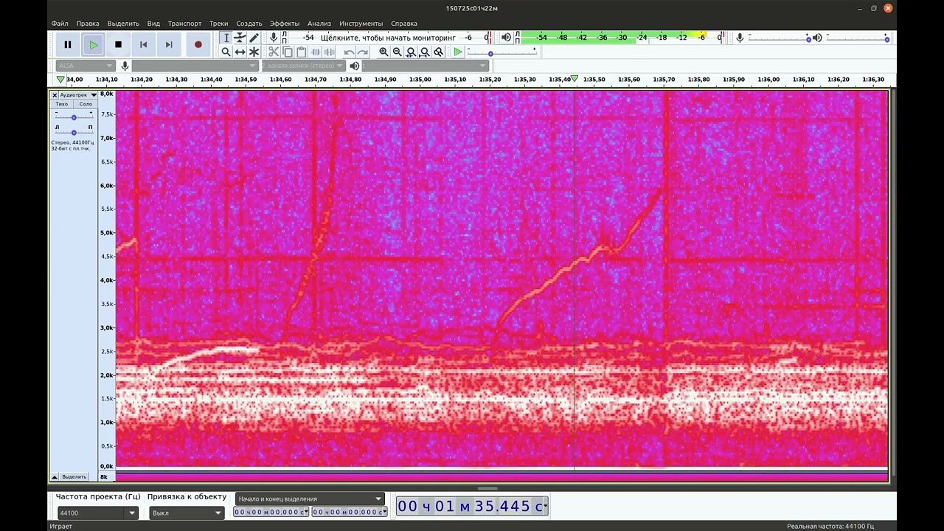Adjust the track gain slider
The height and width of the screenshot is (531, 944).
74,117
